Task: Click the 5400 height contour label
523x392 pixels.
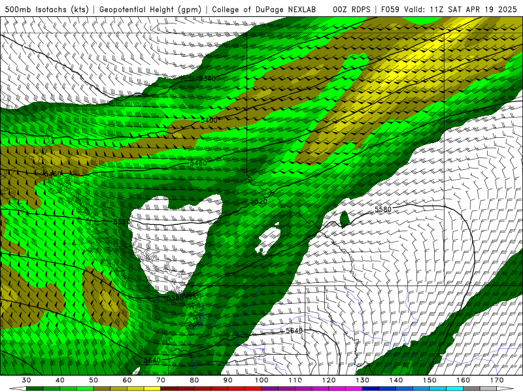Action: 209,120
